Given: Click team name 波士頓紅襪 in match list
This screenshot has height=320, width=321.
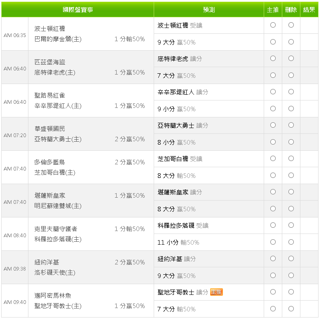Looking at the screenshot, I should click(x=49, y=29).
